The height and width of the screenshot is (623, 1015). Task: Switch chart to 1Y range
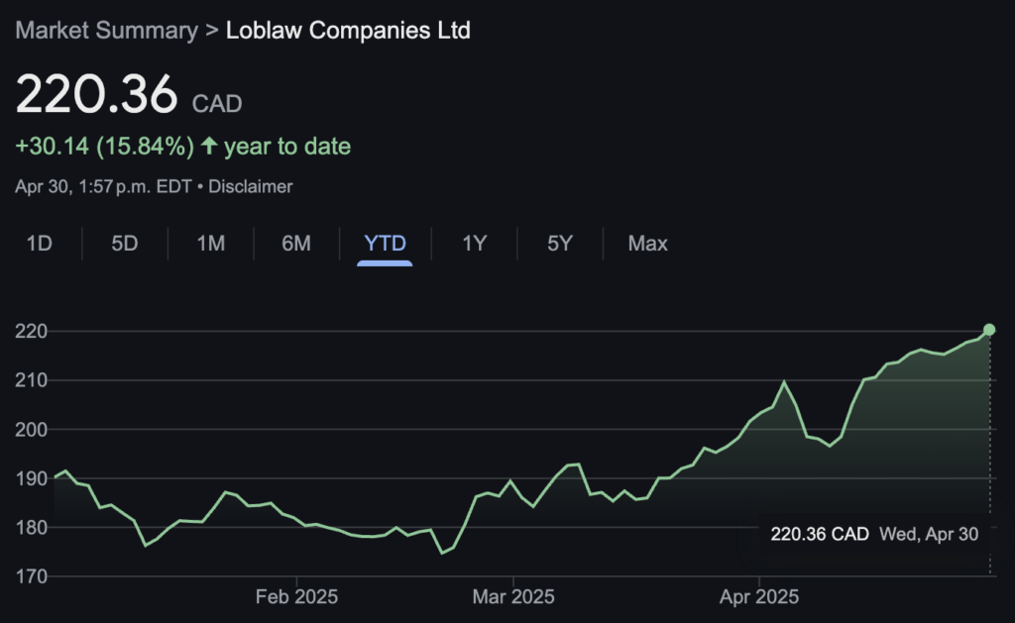pos(474,244)
